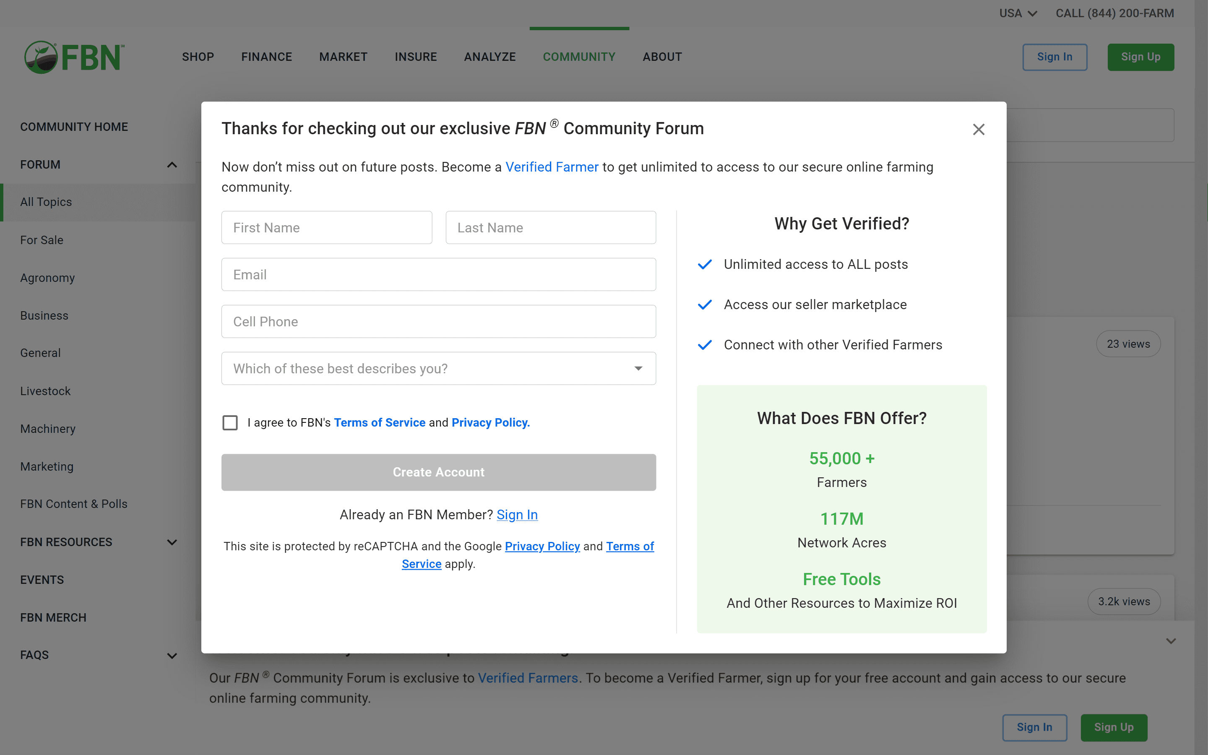Click the Email input field

438,275
